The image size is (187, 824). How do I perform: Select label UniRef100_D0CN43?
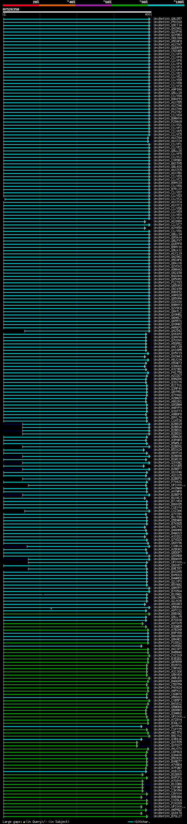[x=168, y=357]
